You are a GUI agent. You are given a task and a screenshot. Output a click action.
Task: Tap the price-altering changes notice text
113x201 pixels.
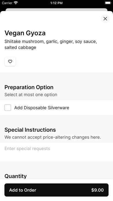coord(52,137)
